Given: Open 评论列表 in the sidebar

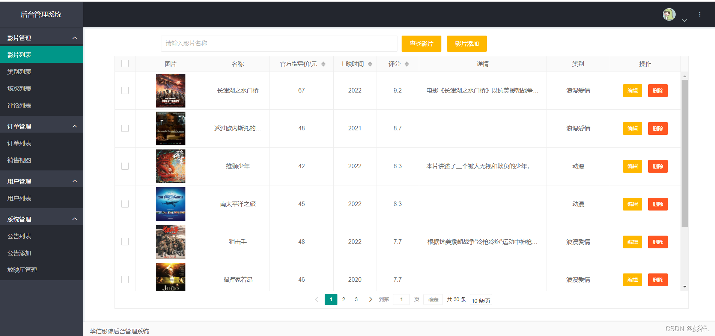Looking at the screenshot, I should [42, 105].
